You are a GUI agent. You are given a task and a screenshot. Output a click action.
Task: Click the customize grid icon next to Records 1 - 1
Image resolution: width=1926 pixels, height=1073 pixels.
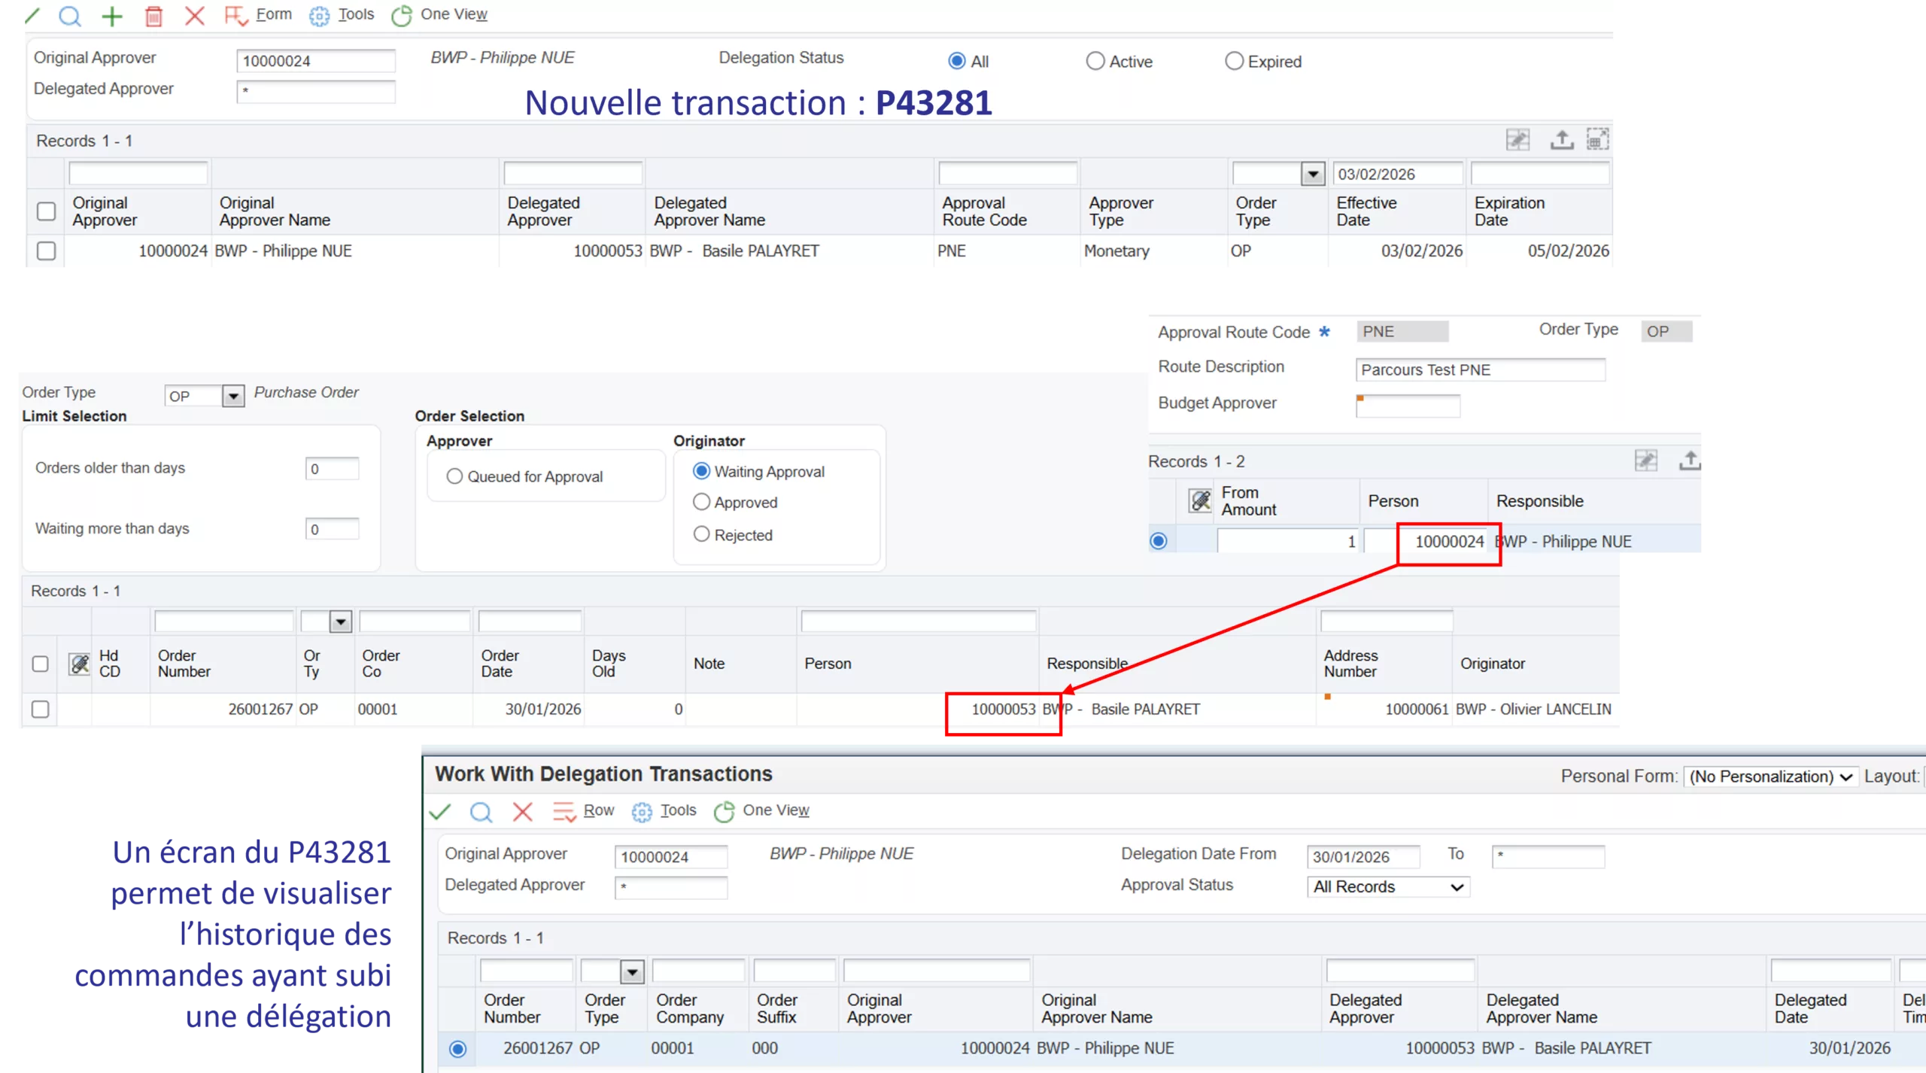click(x=1517, y=139)
